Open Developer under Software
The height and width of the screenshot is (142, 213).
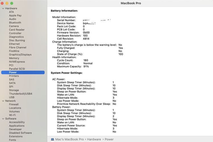pos(15,129)
